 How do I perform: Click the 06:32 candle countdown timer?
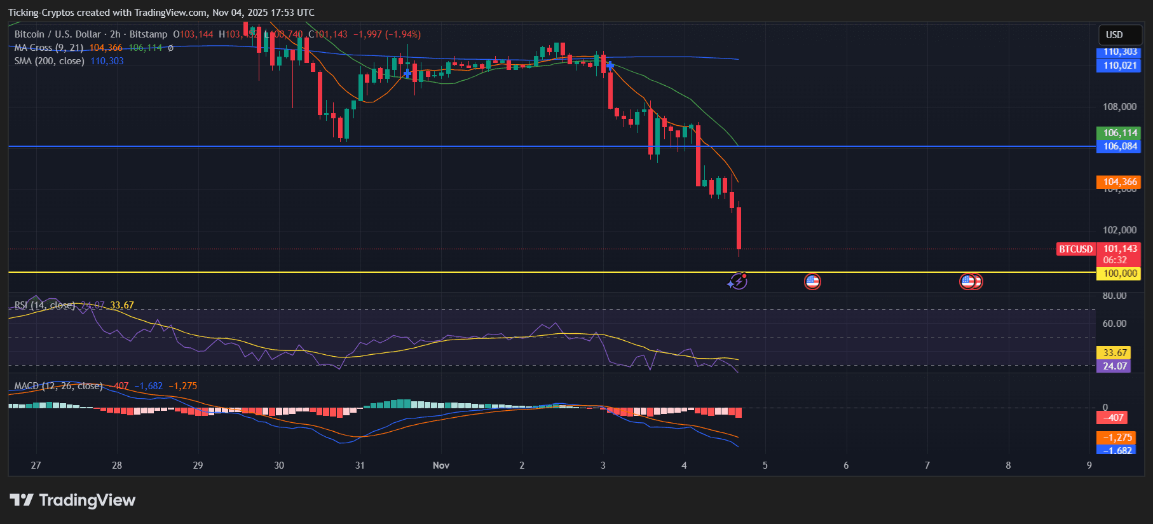1115,260
